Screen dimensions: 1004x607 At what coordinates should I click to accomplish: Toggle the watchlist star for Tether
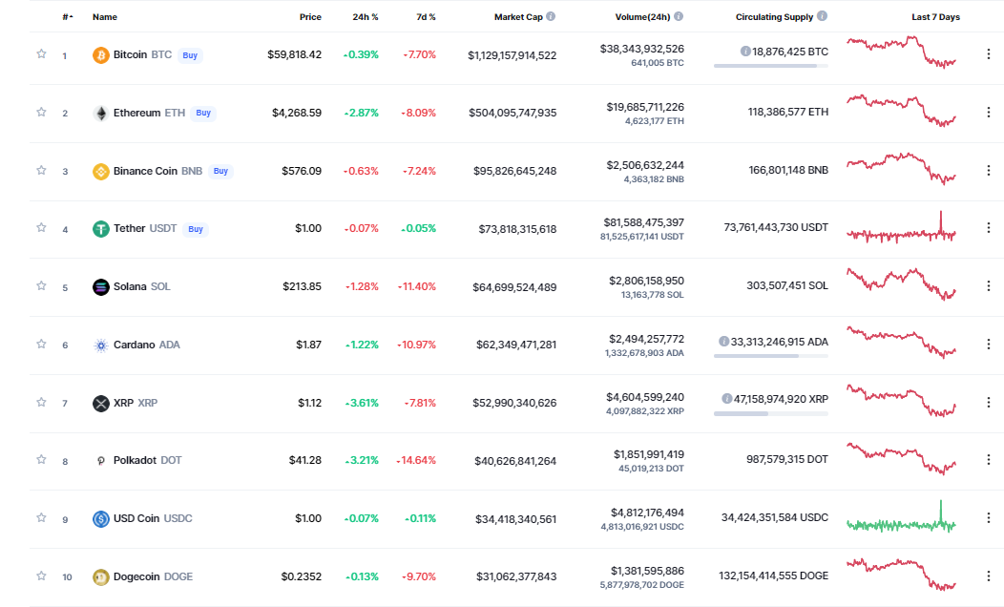point(41,228)
